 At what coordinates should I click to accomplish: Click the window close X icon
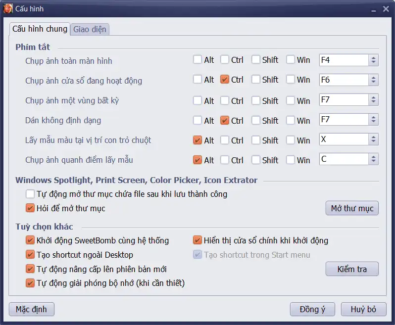(386, 8)
